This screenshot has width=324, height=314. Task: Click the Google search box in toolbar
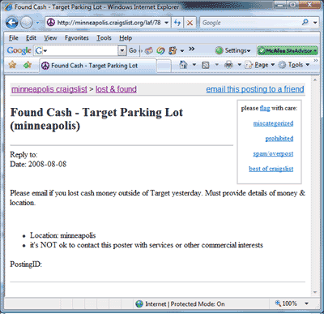(x=249, y=23)
